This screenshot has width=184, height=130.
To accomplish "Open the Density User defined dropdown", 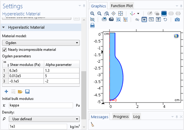I will point(44,119).
